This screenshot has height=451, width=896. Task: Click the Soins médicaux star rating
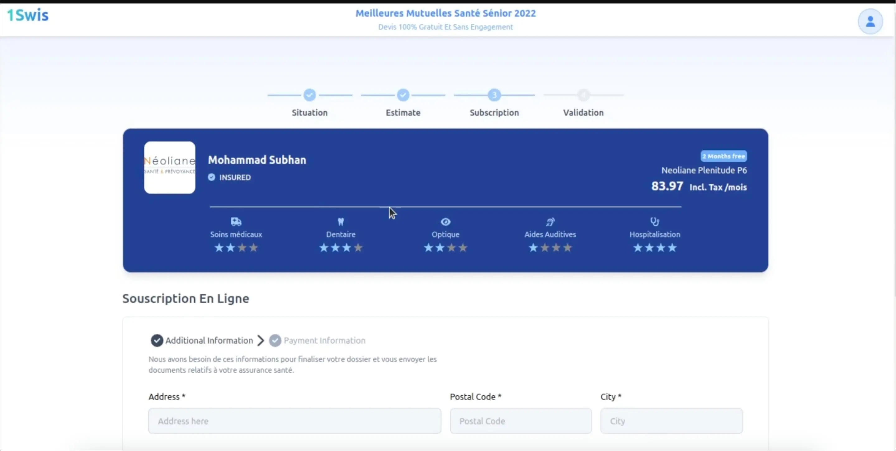pyautogui.click(x=236, y=248)
